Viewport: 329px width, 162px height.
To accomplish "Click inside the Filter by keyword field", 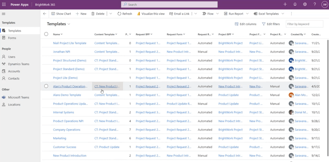I will [x=304, y=24].
